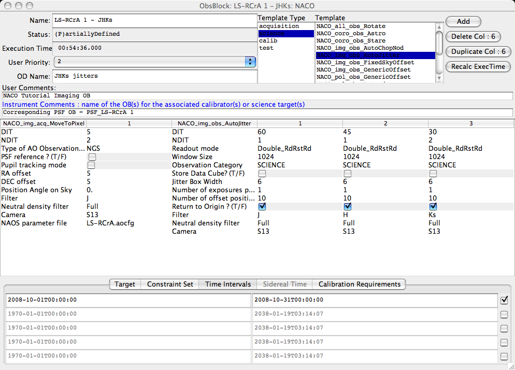Viewport: 515px width, 370px height.
Task: Click AutoJitter column 1 DIT value 60
Action: 262,132
